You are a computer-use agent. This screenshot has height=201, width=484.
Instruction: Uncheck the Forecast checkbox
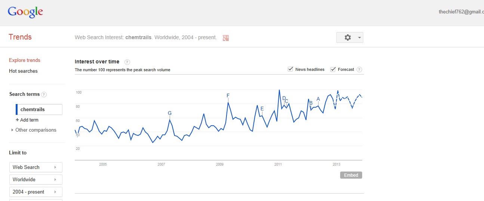[x=333, y=69]
